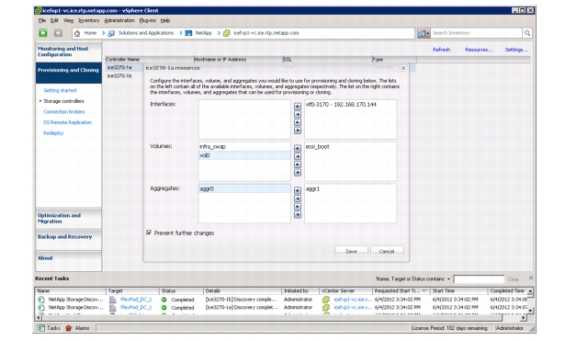This screenshot has width=588, height=341.
Task: Click the search magnifier icon
Action: click(527, 33)
